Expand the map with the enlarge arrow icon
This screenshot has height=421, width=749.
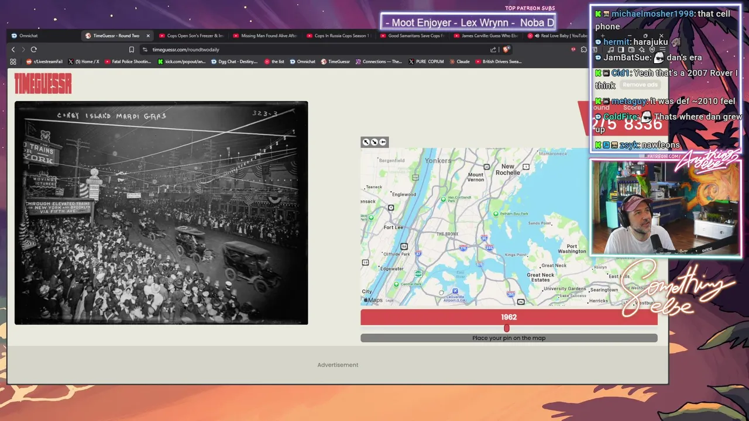366,142
